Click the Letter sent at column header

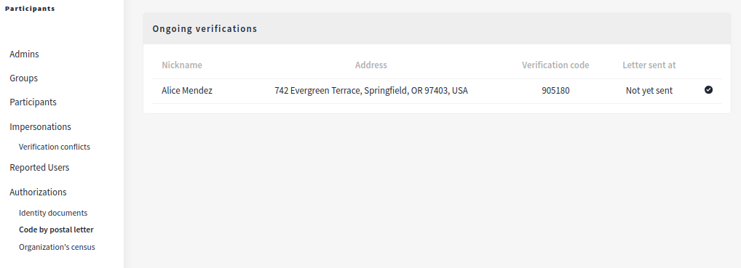point(649,65)
